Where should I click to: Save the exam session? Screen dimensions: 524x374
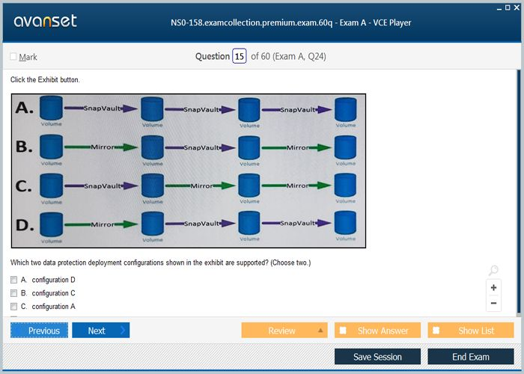377,357
